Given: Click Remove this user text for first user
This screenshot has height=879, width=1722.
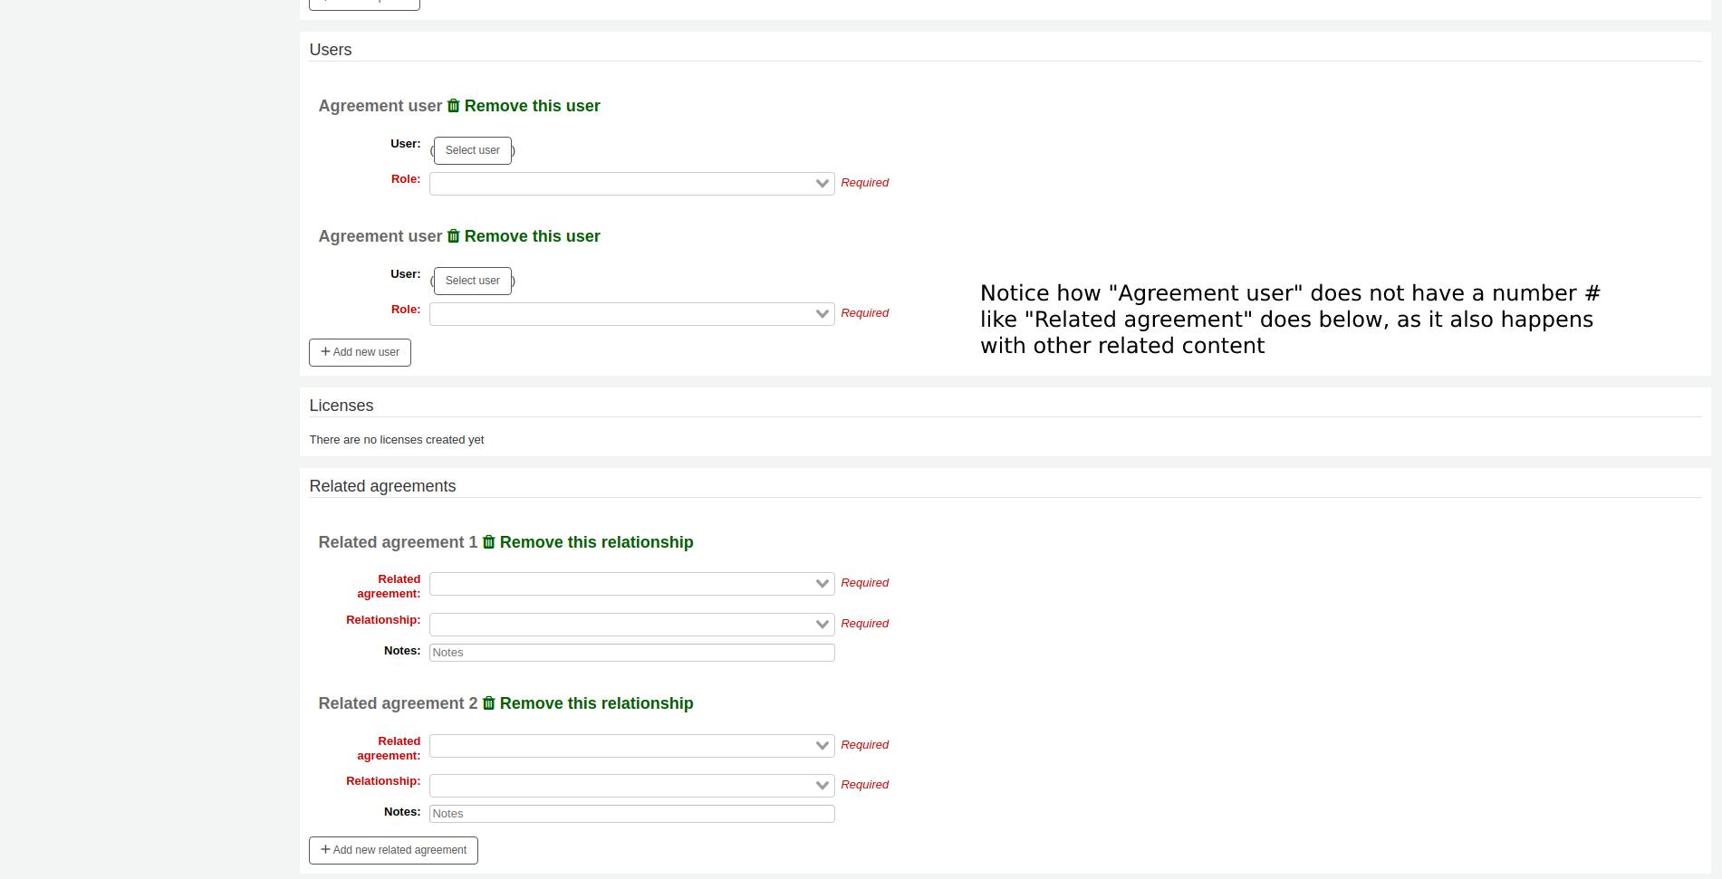Looking at the screenshot, I should [x=532, y=106].
